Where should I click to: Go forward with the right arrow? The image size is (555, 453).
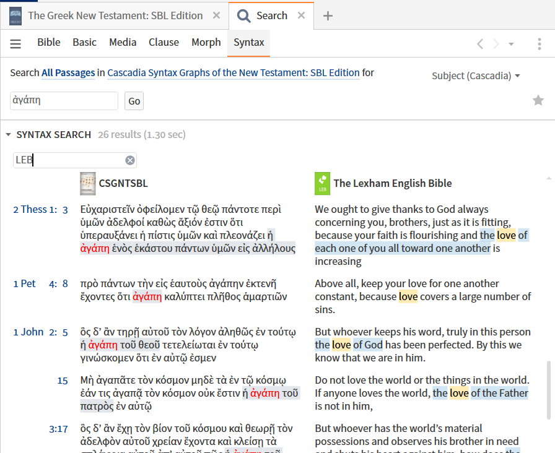coord(496,44)
